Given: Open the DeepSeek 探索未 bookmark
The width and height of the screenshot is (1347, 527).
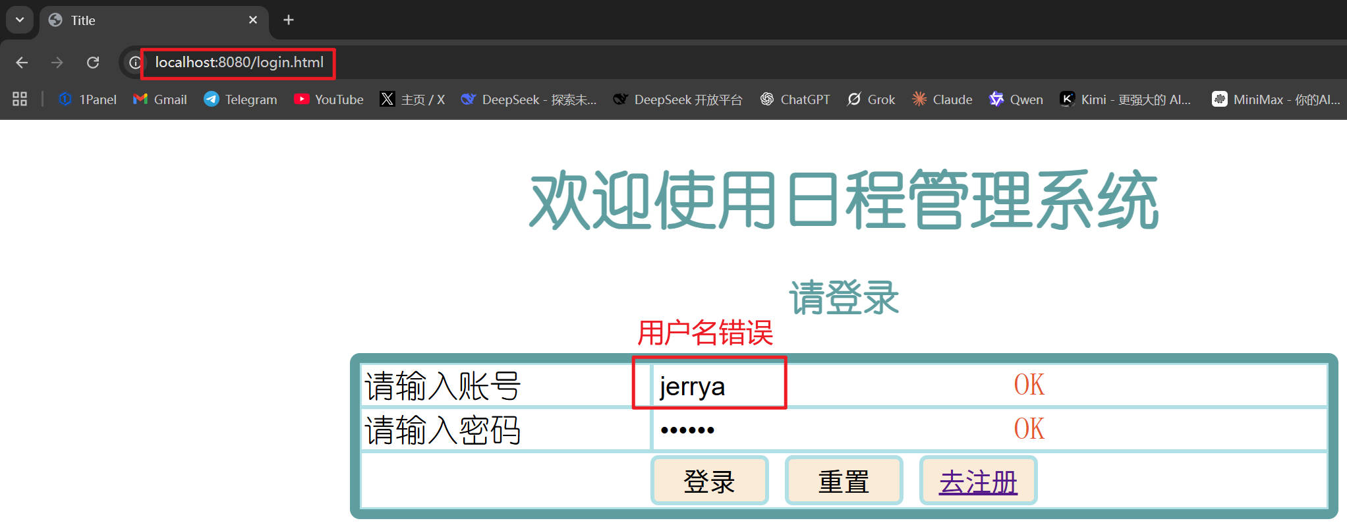Looking at the screenshot, I should (529, 99).
